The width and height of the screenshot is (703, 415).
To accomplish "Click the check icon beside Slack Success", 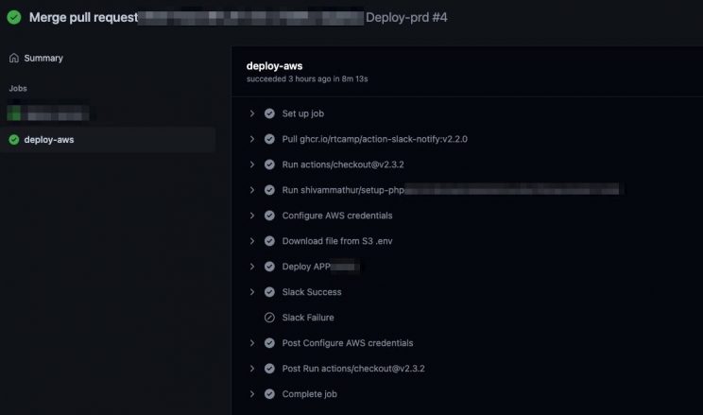I will 269,292.
